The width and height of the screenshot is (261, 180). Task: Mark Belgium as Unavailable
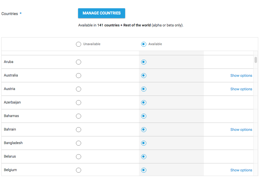pyautogui.click(x=79, y=170)
